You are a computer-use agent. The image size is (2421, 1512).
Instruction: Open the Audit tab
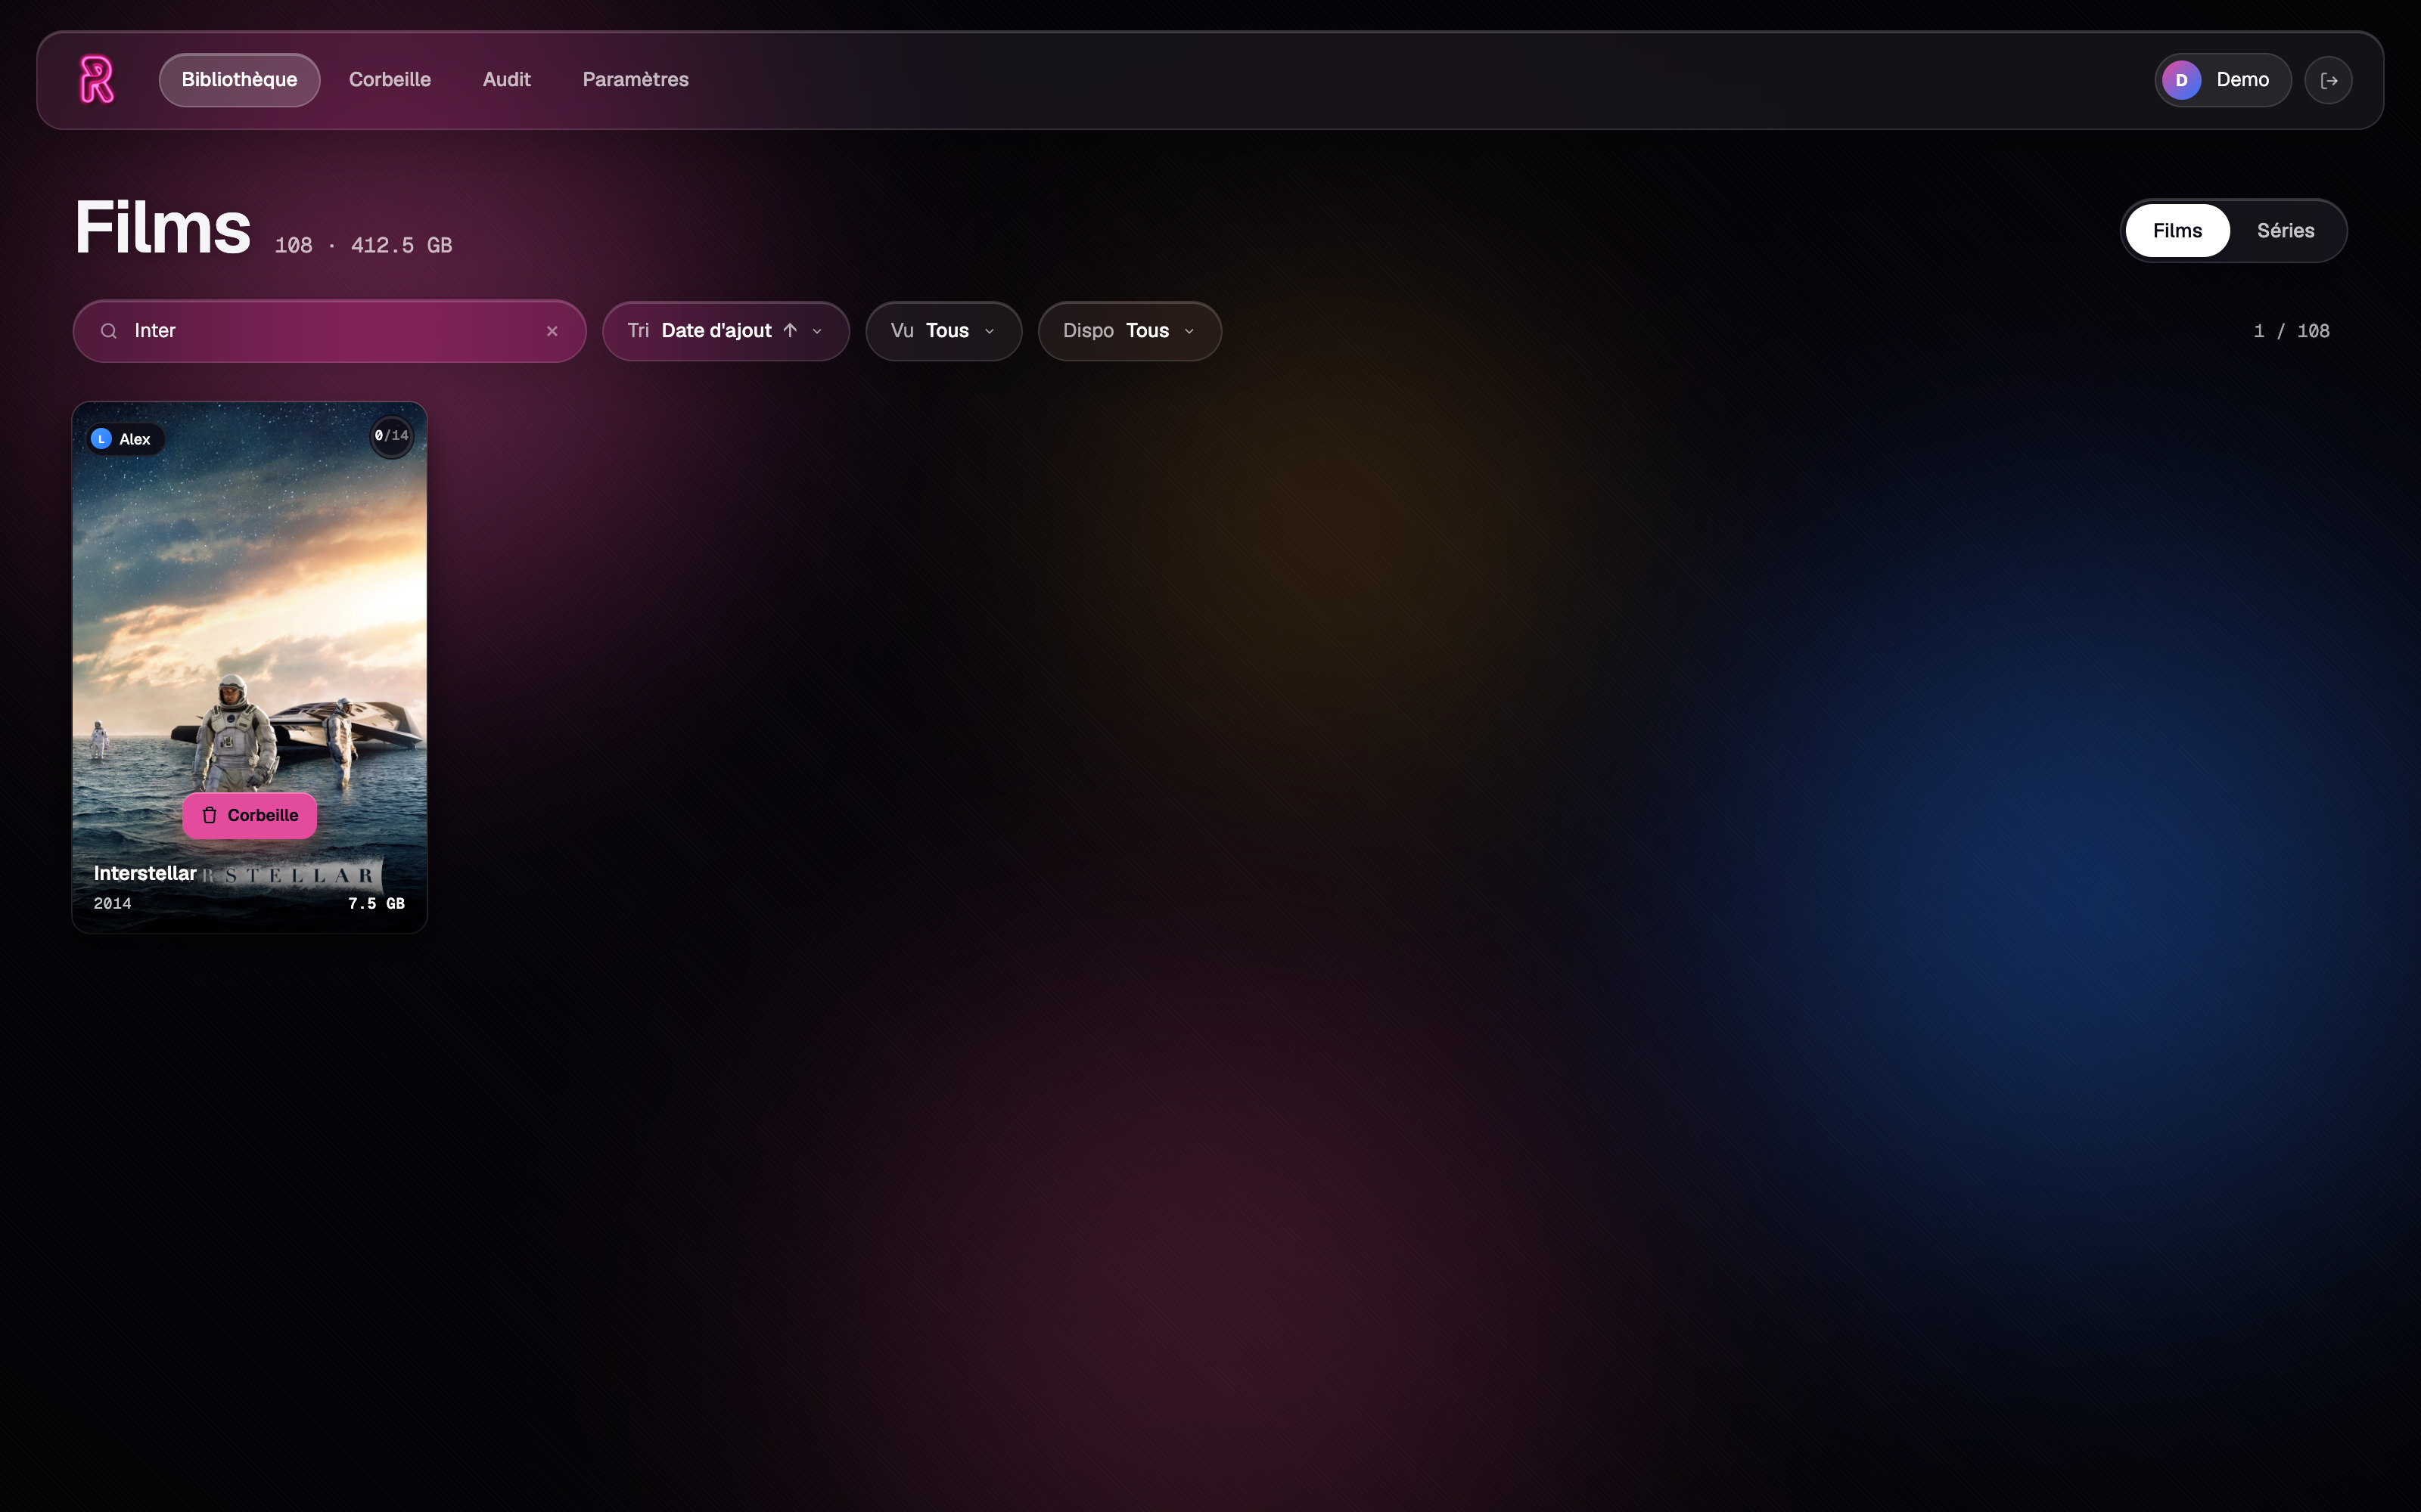506,80
